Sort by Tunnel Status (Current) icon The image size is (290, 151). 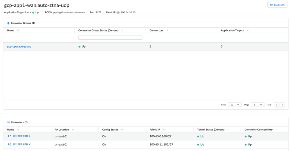click(x=228, y=130)
